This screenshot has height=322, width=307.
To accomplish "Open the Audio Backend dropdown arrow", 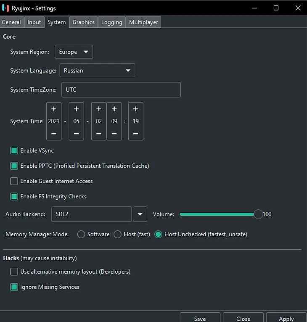I will click(x=140, y=214).
